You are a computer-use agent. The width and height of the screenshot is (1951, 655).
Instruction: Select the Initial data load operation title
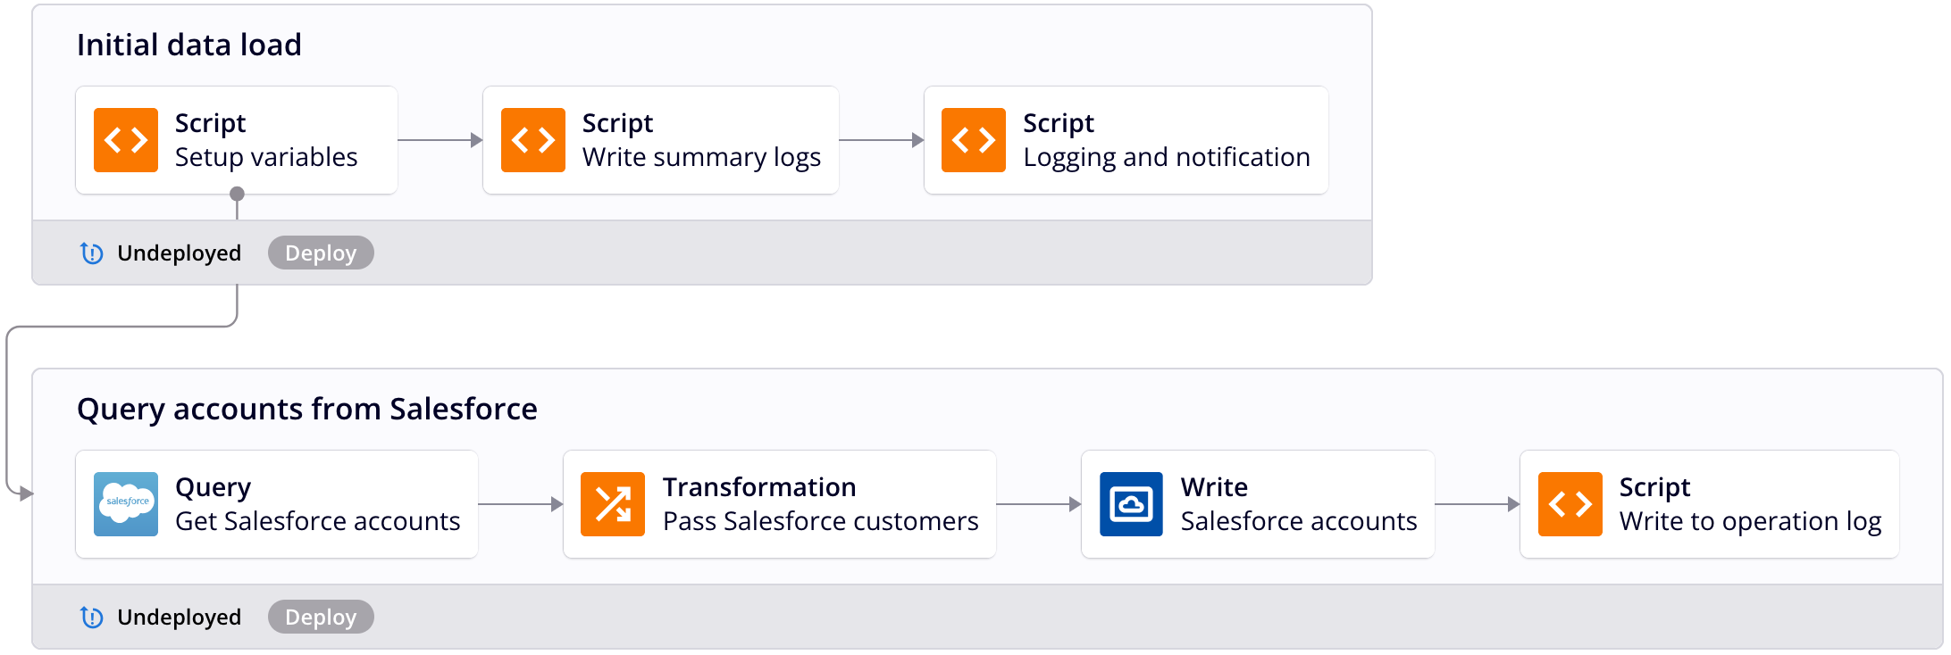[189, 45]
